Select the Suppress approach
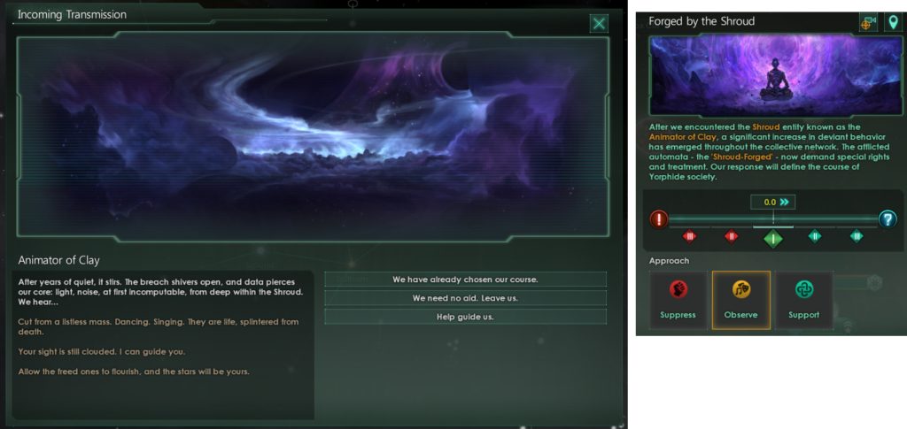The width and height of the screenshot is (907, 429). [678, 300]
